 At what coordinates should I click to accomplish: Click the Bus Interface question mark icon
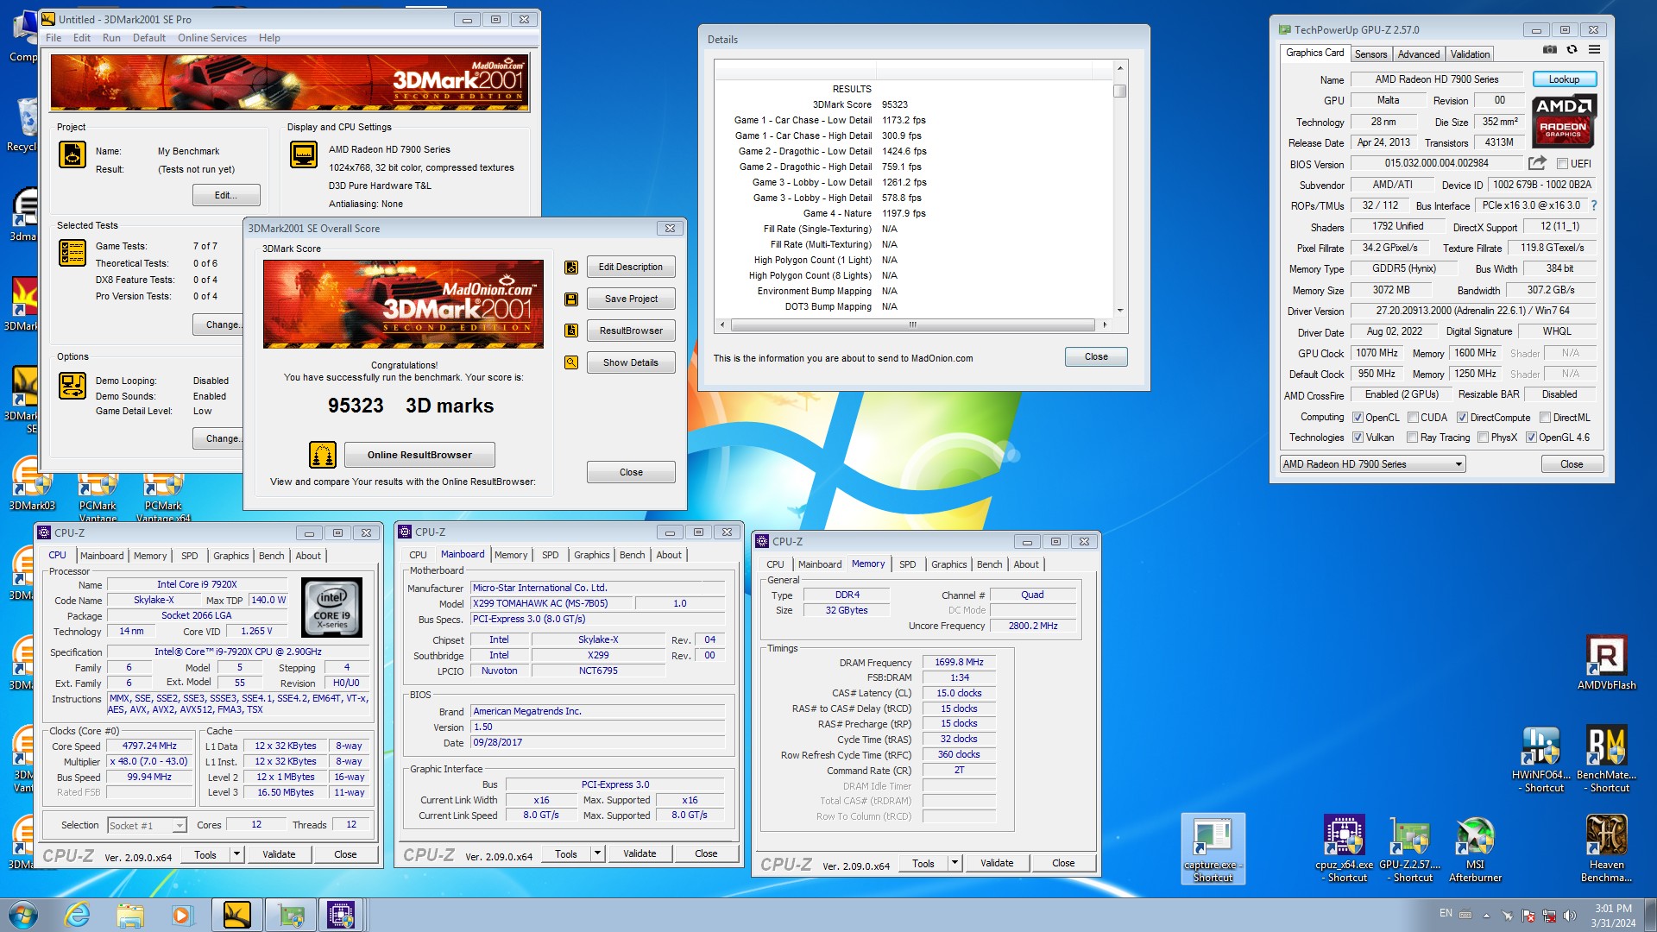click(1593, 205)
